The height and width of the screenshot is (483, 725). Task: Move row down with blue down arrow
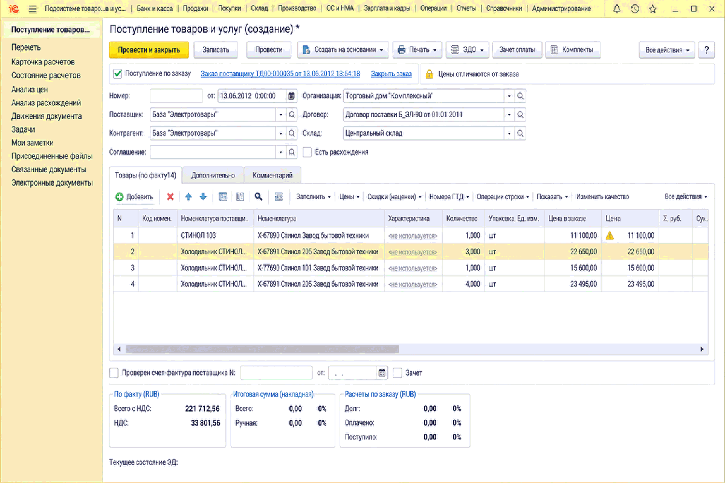pyautogui.click(x=203, y=197)
